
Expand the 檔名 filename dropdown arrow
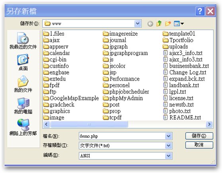tap(168, 136)
